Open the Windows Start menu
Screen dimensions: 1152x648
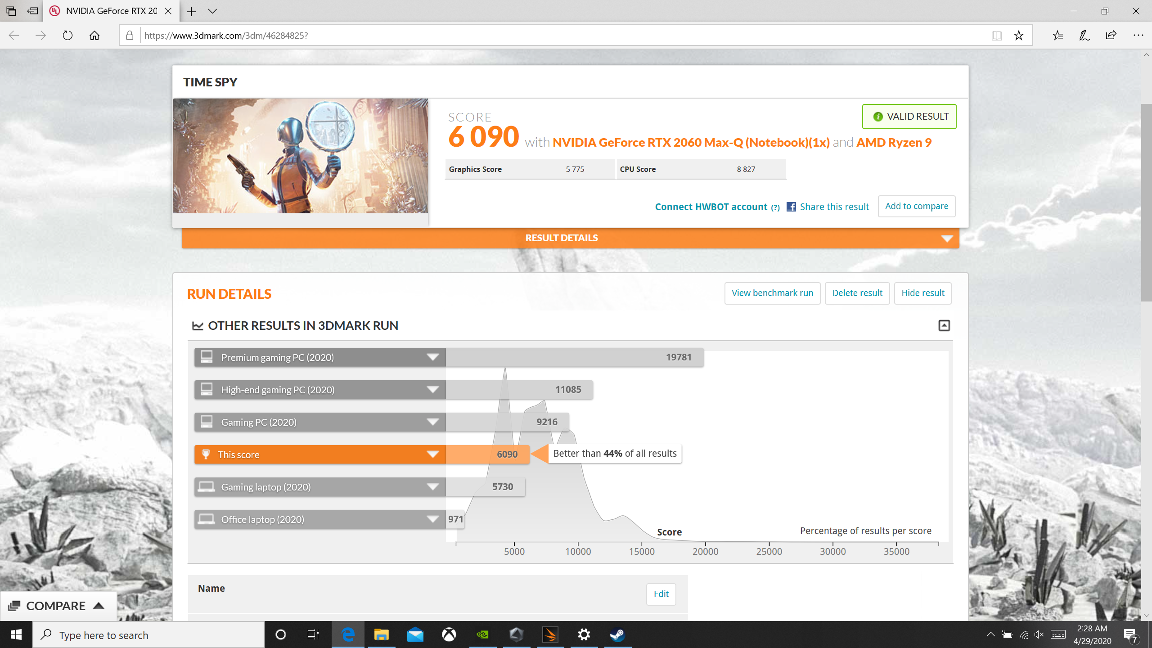[x=16, y=634]
